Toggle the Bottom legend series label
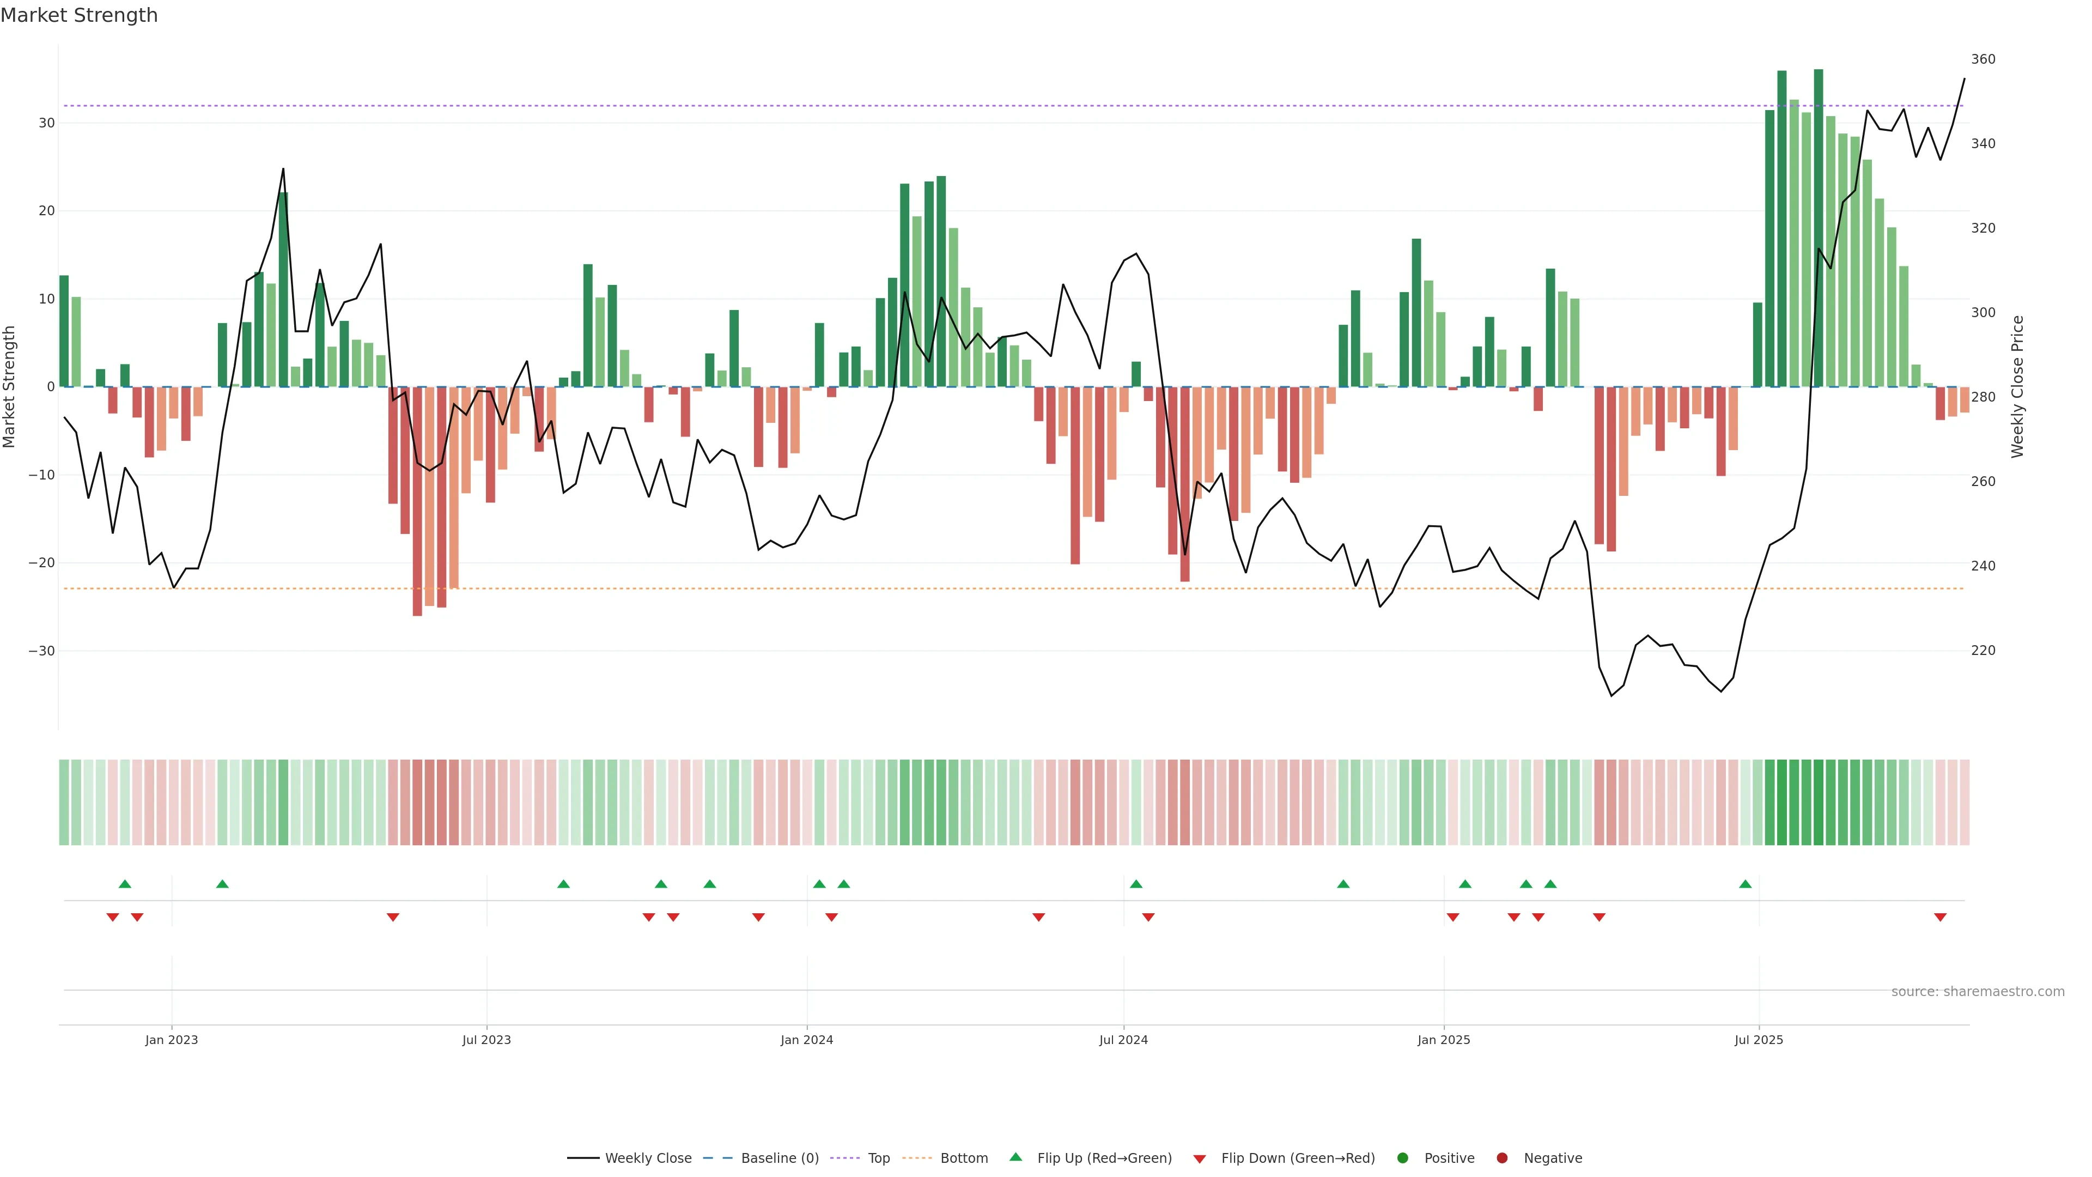This screenshot has width=2092, height=1177. click(x=964, y=1158)
